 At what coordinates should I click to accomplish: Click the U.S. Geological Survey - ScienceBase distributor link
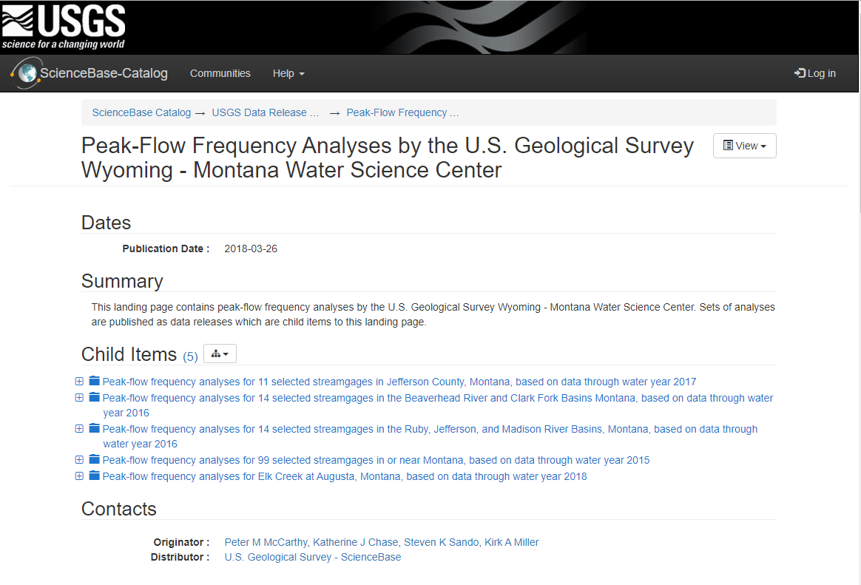point(313,557)
